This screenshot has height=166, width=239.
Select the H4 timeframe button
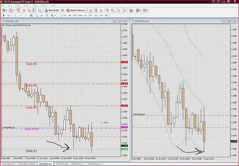pos(91,15)
